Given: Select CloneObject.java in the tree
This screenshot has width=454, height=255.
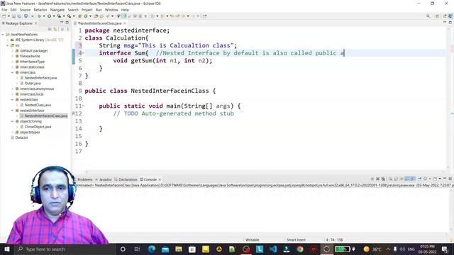Looking at the screenshot, I should pos(38,127).
